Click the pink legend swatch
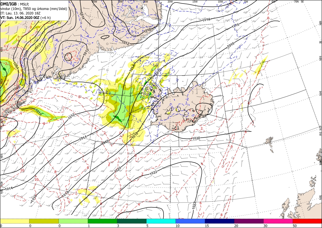 pos(278,221)
